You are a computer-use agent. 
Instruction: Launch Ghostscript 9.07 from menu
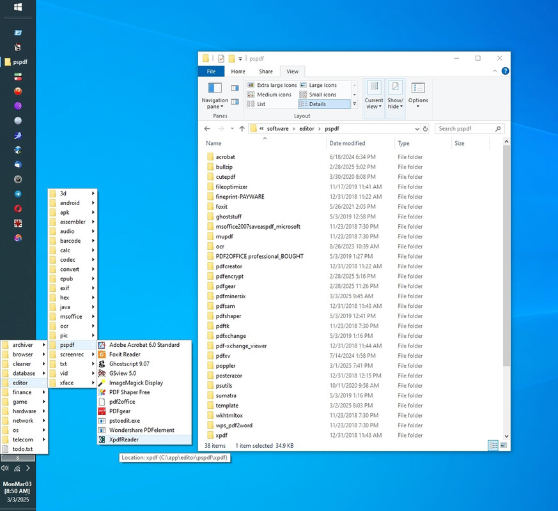tap(144, 364)
